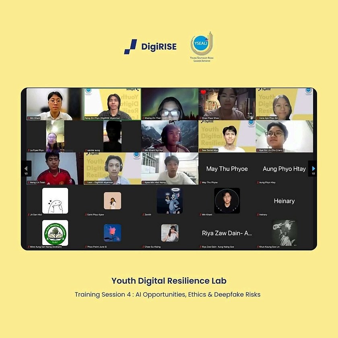The width and height of the screenshot is (338, 338).
Task: Click muted mic icon beside small Aung Phyo Htay label
Action: point(258,182)
